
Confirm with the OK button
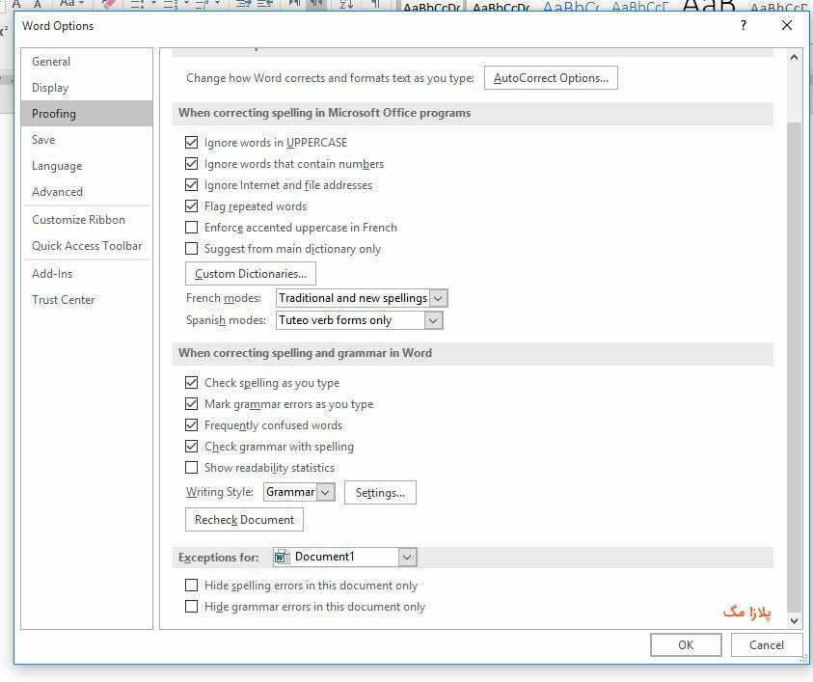(686, 644)
